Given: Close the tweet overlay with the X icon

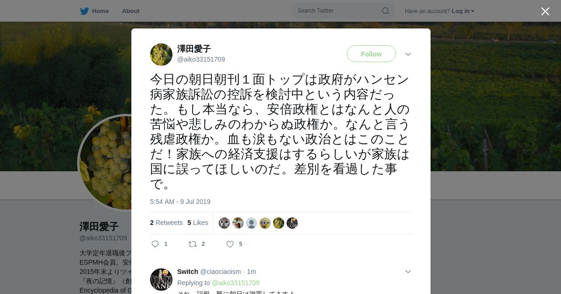Looking at the screenshot, I should pyautogui.click(x=545, y=11).
